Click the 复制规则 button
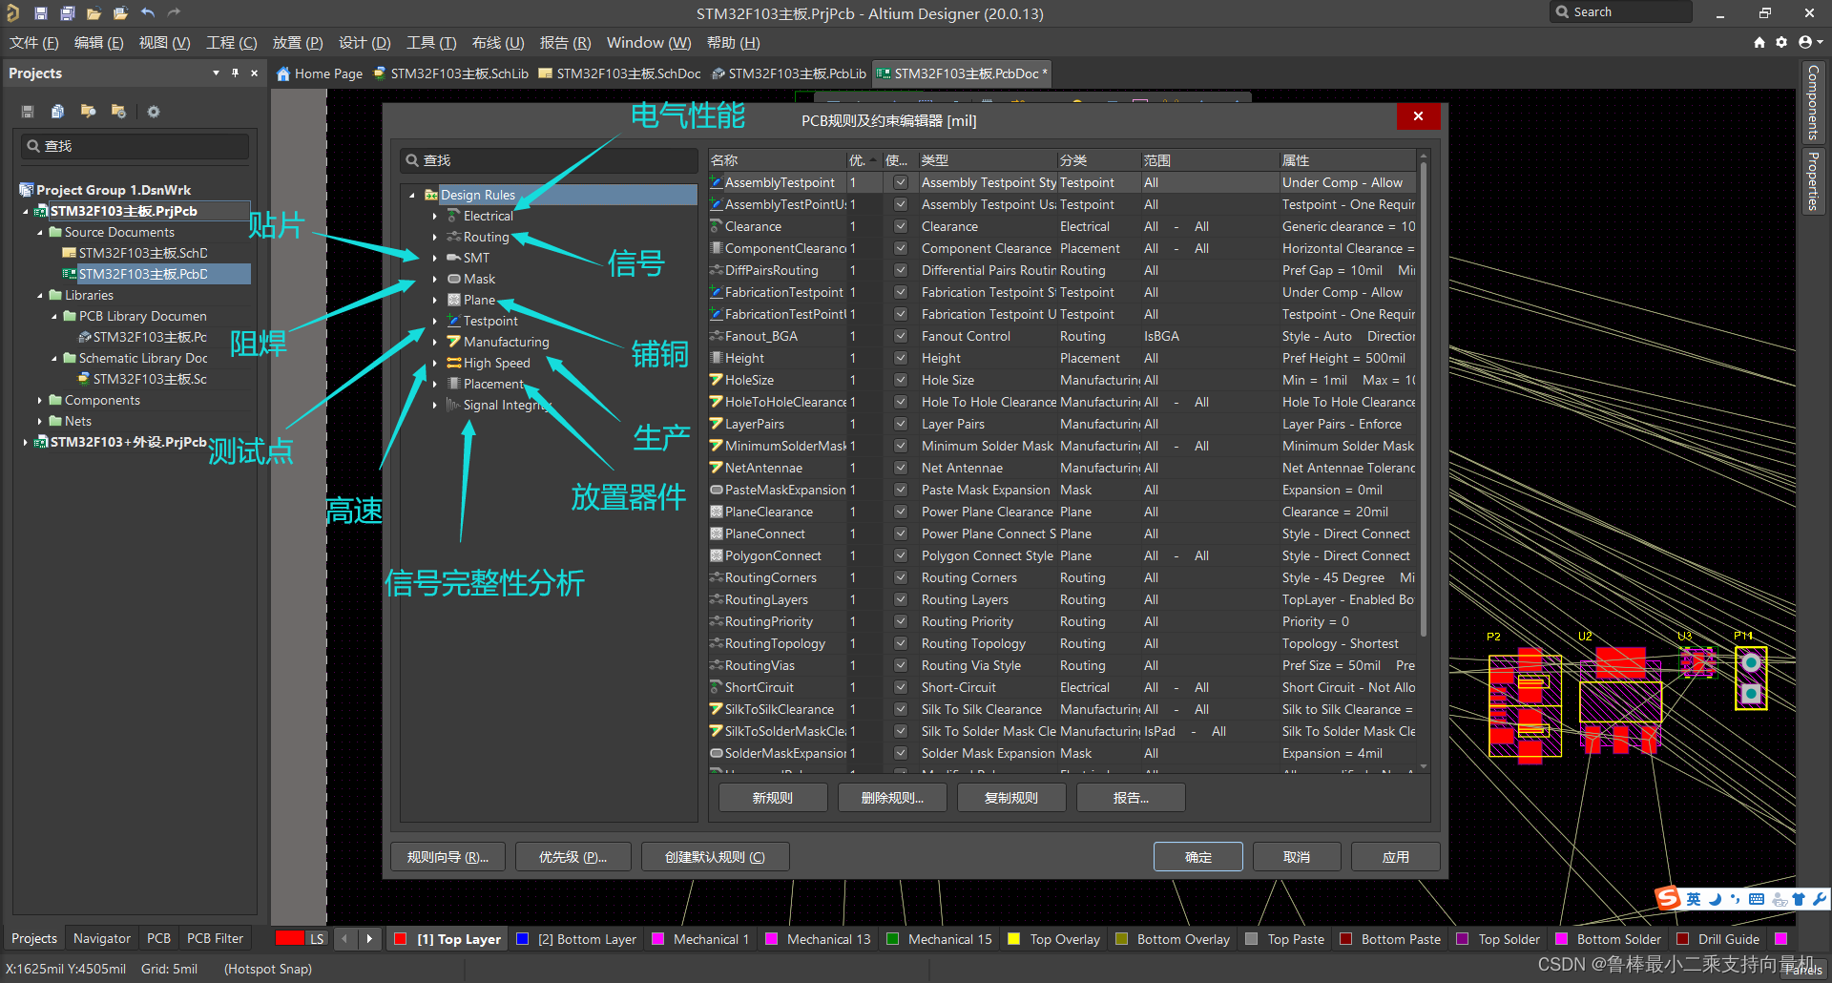This screenshot has width=1832, height=983. [1011, 798]
